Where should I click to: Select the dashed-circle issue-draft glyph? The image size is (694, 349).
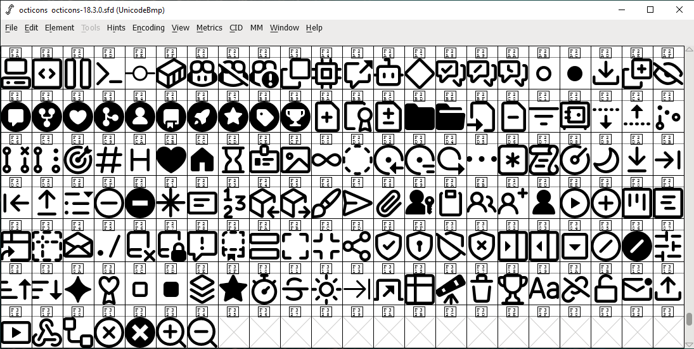click(357, 160)
